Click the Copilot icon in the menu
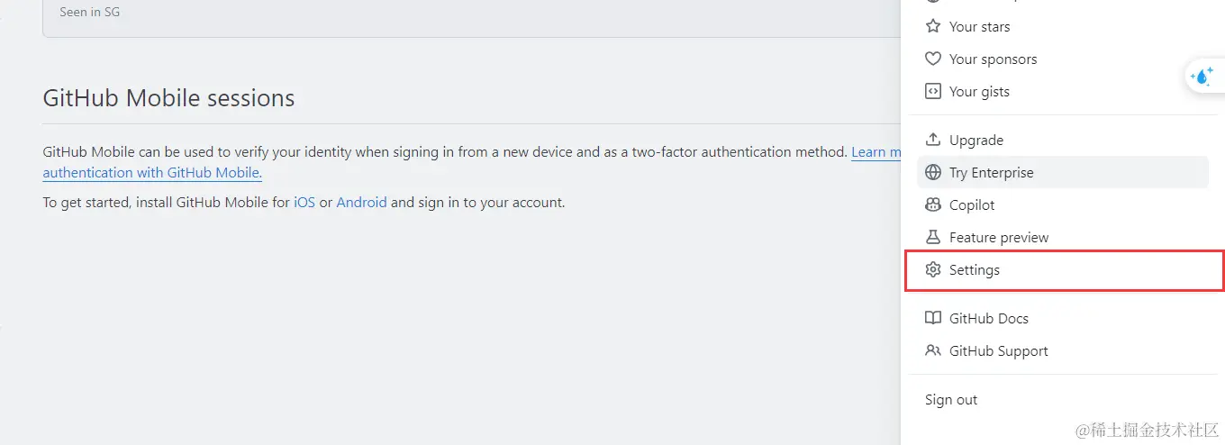Viewport: 1225px width, 445px height. click(933, 205)
